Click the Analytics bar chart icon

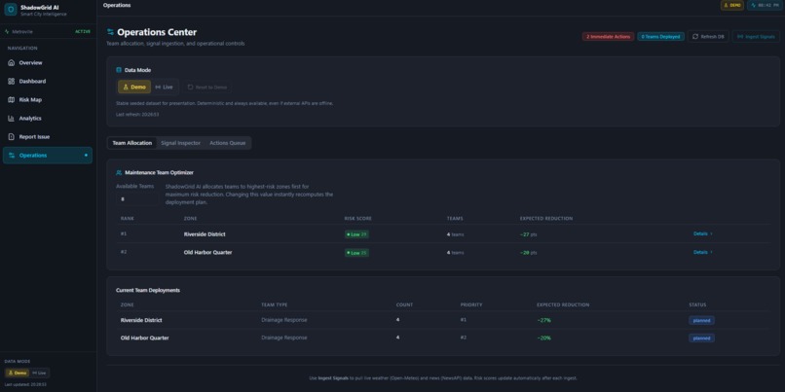12,118
